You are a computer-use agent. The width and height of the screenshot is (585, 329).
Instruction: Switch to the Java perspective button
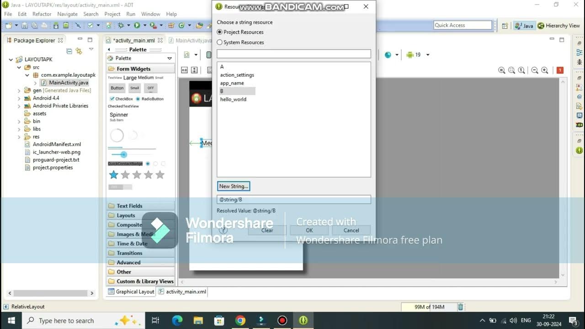(x=524, y=26)
